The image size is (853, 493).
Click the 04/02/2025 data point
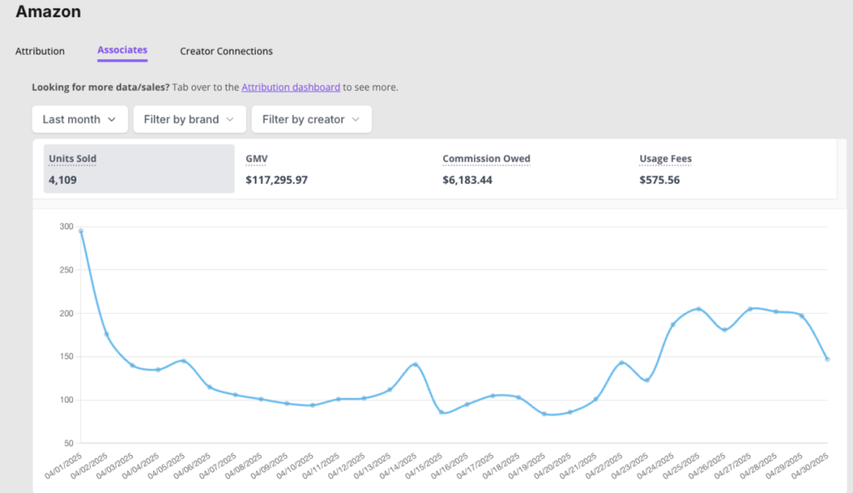tap(107, 335)
